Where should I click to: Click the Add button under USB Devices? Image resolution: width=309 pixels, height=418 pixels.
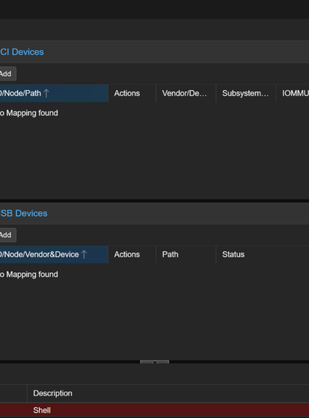point(7,235)
